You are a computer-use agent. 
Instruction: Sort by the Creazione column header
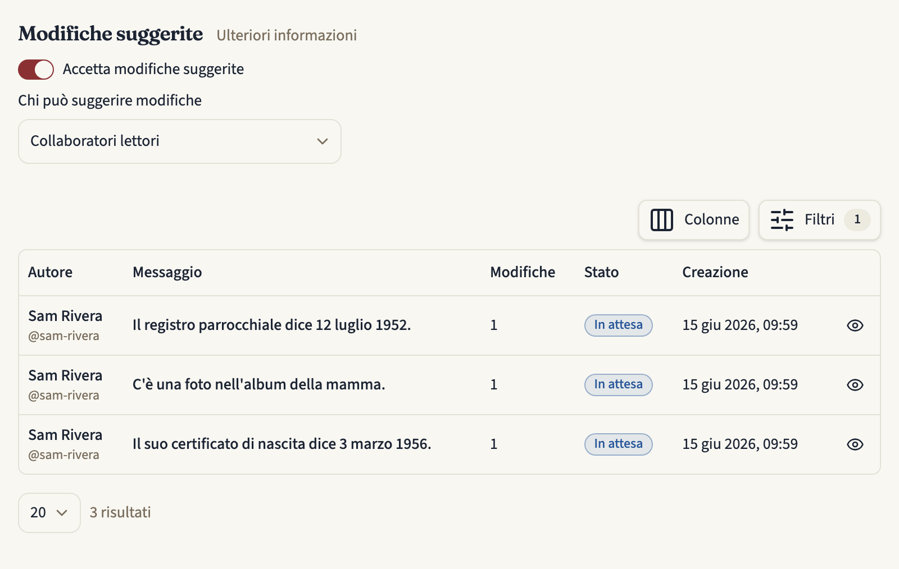[715, 272]
